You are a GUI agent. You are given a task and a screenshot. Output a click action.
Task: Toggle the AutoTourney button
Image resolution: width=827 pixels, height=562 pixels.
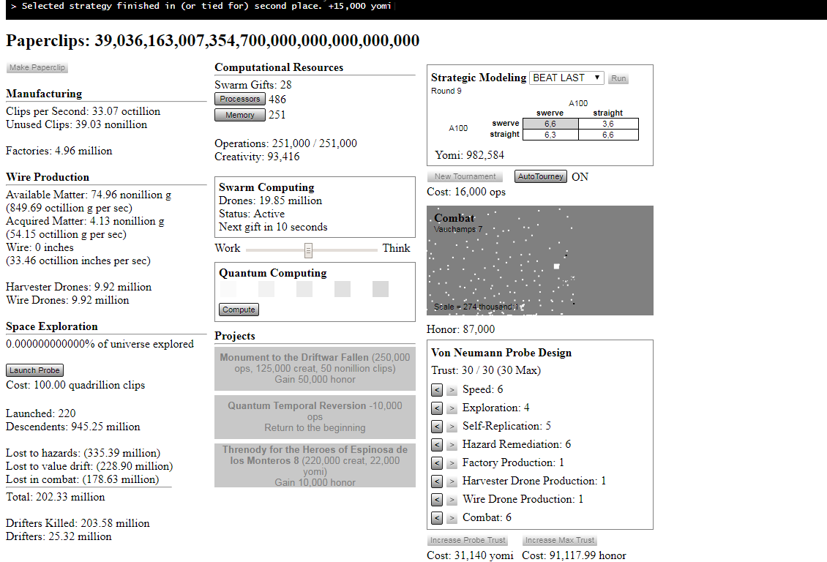pos(541,176)
